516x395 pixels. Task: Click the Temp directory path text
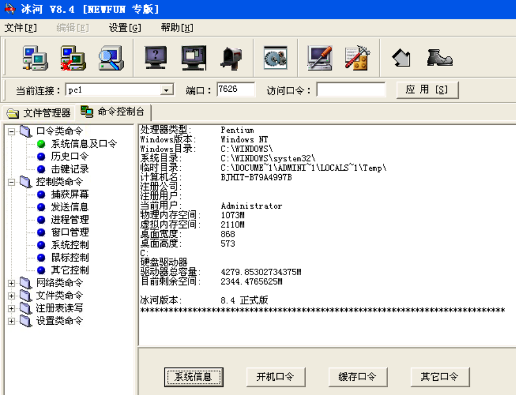pos(303,169)
